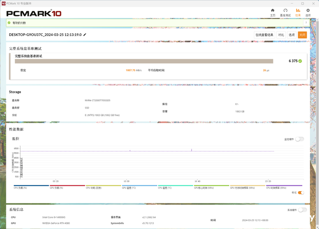The width and height of the screenshot is (319, 229).
Task: Click the PCMark 10 logo
Action: click(x=34, y=13)
